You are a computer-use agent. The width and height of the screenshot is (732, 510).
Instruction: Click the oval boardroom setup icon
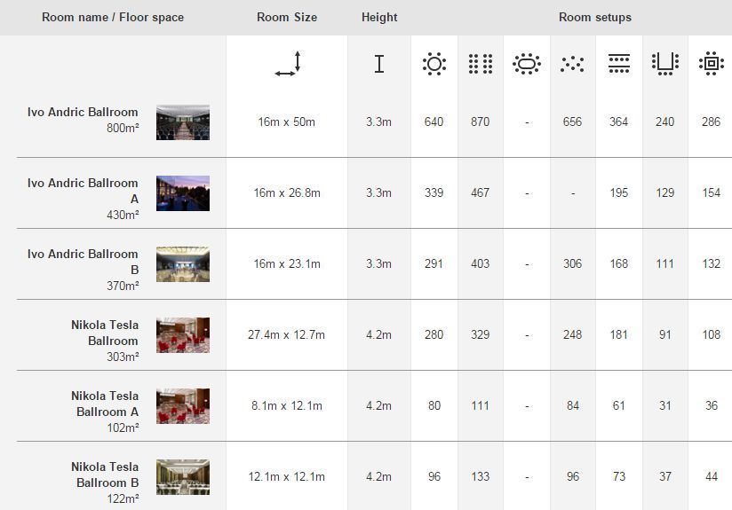527,64
